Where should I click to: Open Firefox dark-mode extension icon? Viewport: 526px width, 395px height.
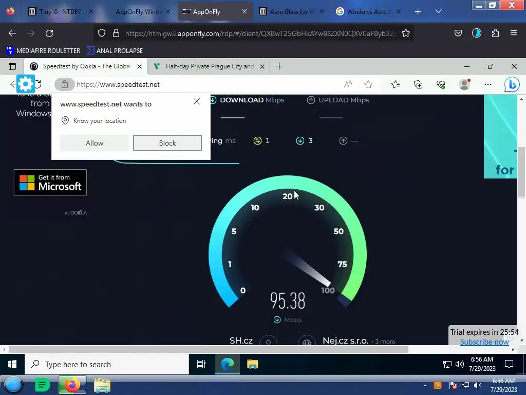tap(477, 33)
